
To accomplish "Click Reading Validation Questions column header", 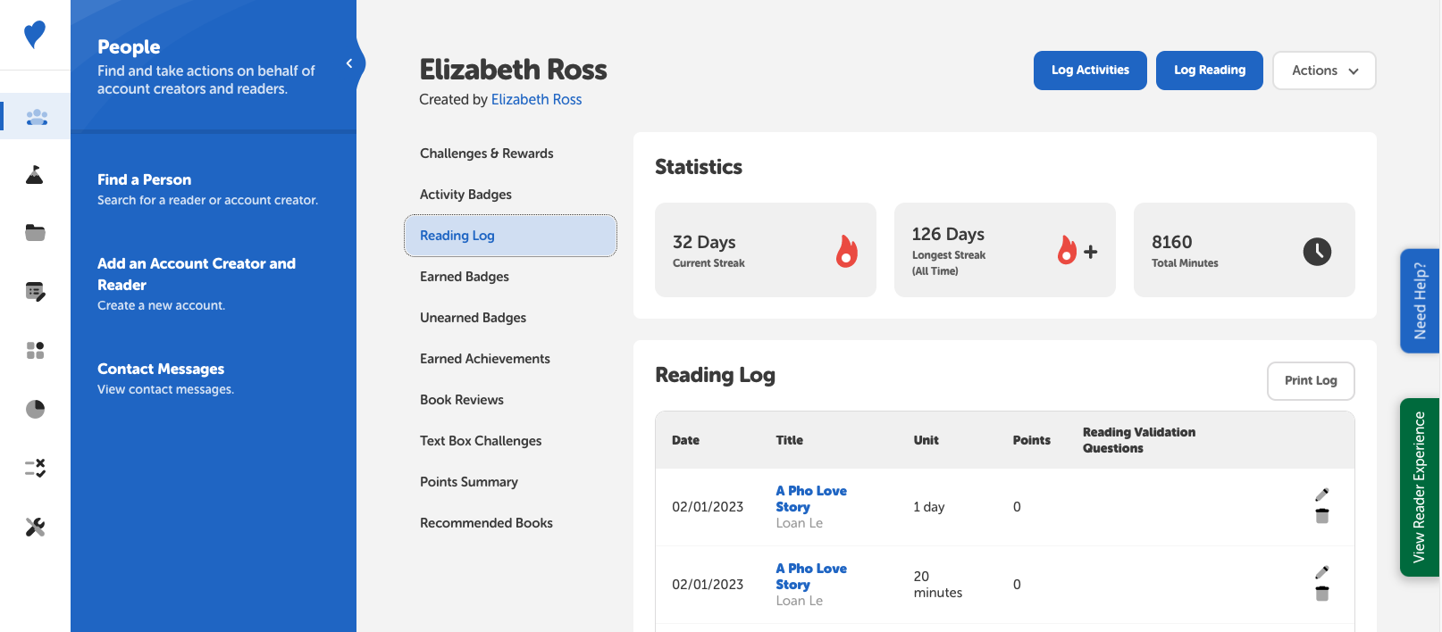I will pyautogui.click(x=1139, y=440).
